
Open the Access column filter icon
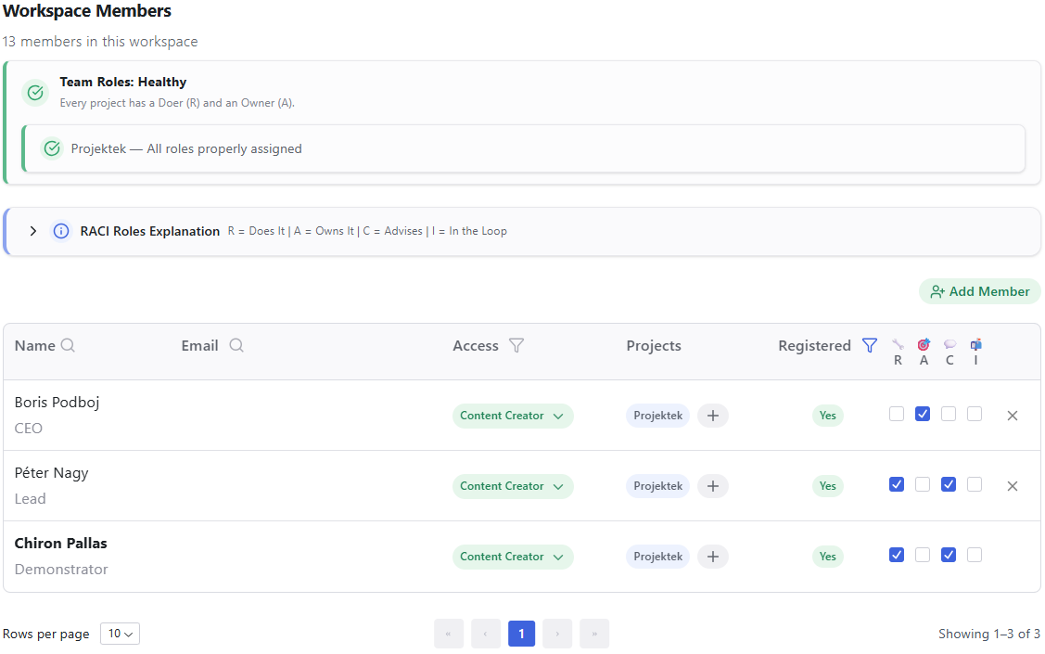pos(516,345)
